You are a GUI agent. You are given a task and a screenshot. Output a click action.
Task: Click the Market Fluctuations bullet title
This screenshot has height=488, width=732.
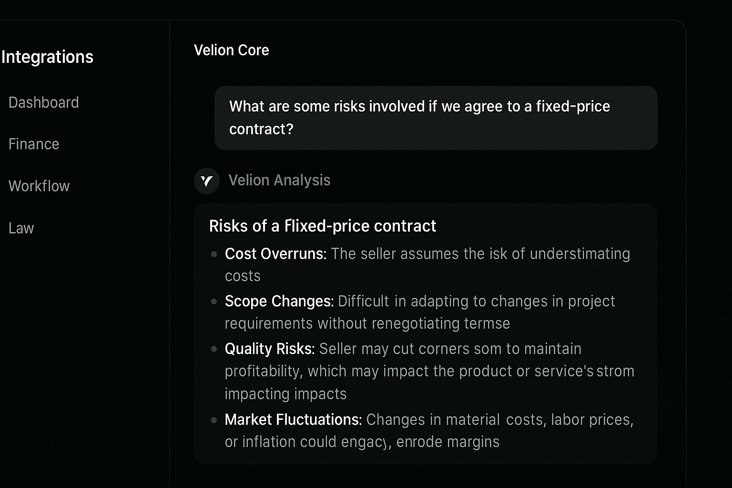coord(294,419)
